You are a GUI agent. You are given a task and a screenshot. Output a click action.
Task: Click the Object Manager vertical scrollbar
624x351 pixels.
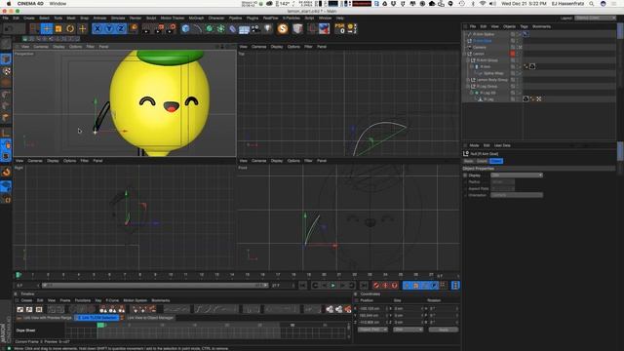pyautogui.click(x=620, y=31)
